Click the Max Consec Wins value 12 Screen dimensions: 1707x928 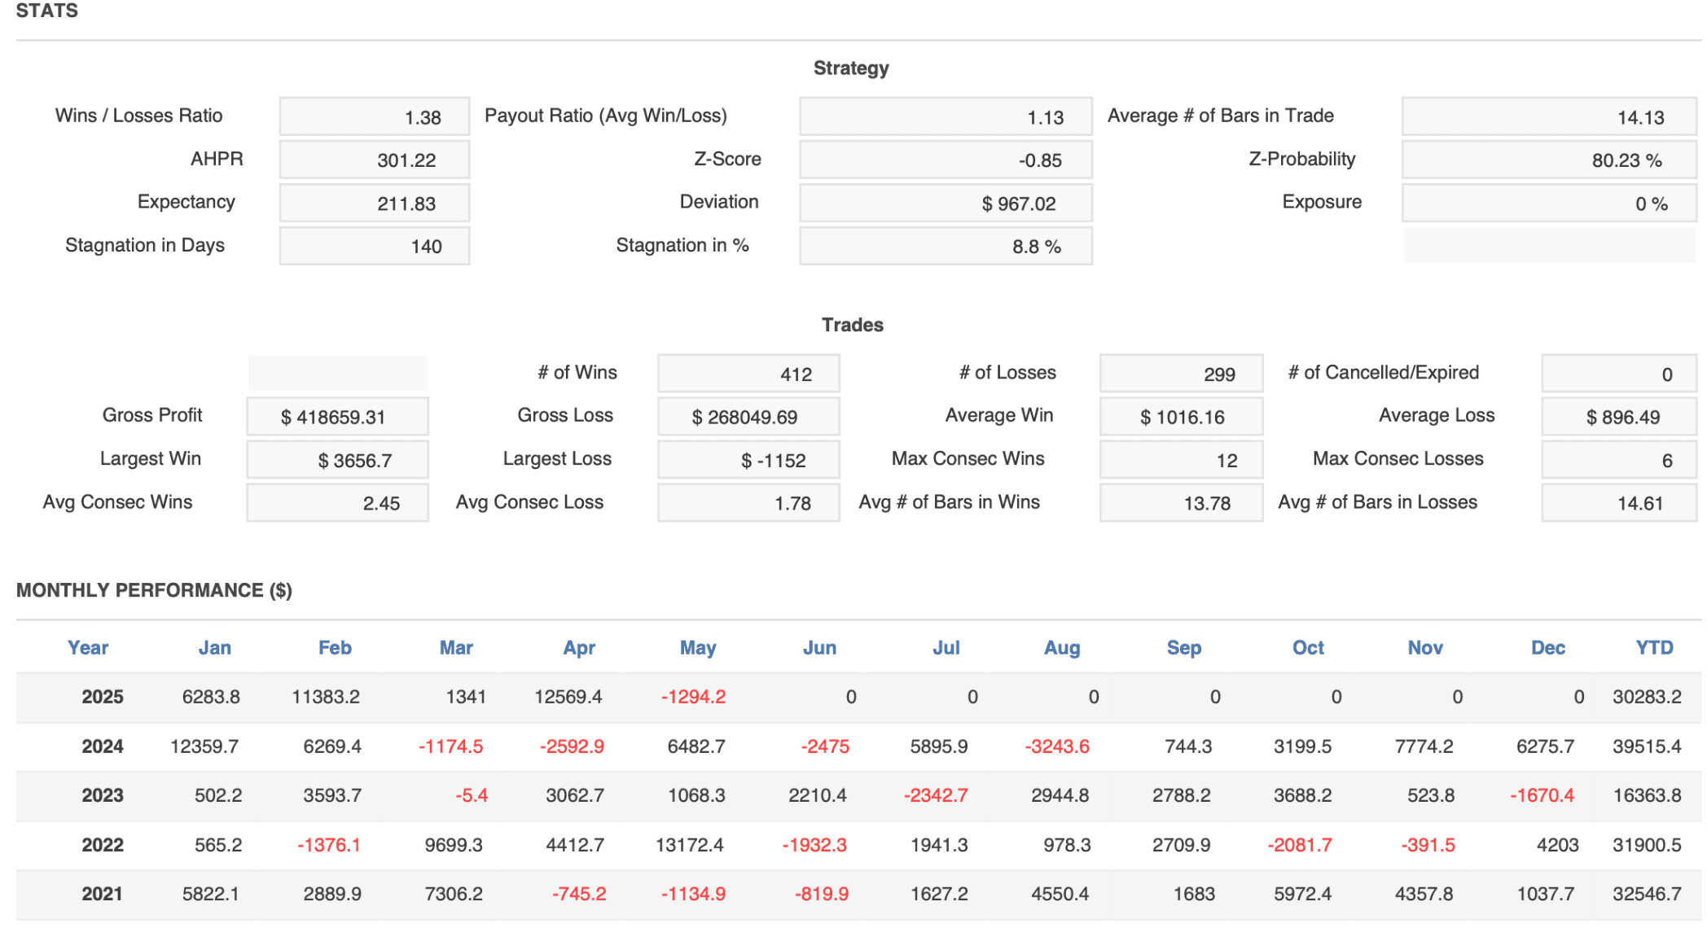[1180, 461]
